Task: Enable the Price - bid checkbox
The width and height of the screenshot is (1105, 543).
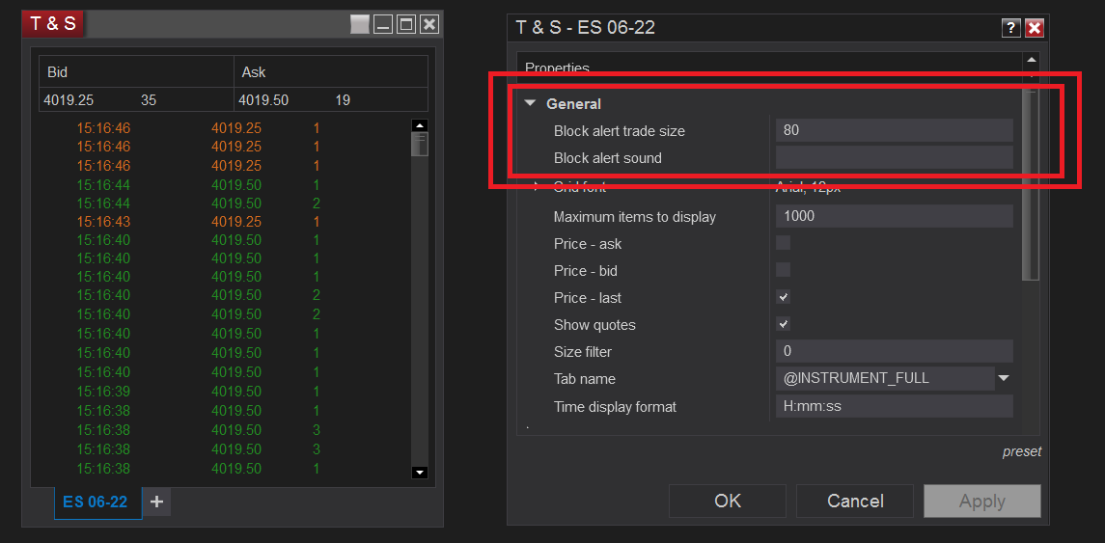Action: (x=784, y=270)
